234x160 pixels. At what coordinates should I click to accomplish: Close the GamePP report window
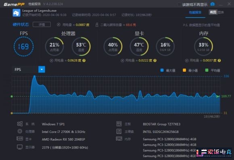(x=229, y=4)
